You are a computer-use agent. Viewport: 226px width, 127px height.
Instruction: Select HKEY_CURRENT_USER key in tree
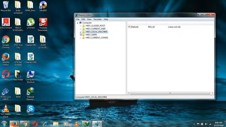click(95, 29)
